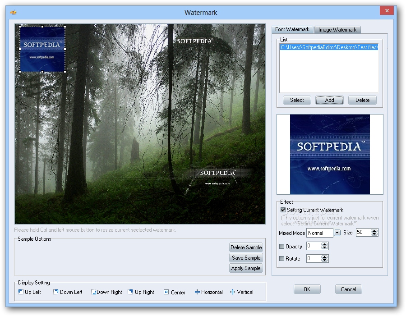Click the Delete button under List
406x316 pixels.
(362, 100)
